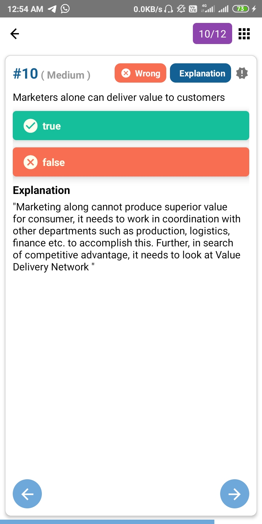Go to the next question arrow
This screenshot has width=262, height=524.
tap(234, 494)
